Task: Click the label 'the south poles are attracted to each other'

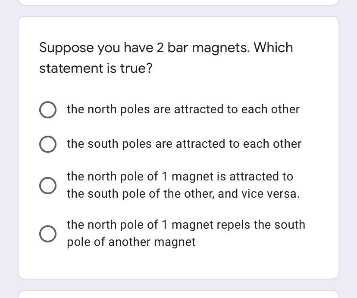Action: tap(184, 144)
